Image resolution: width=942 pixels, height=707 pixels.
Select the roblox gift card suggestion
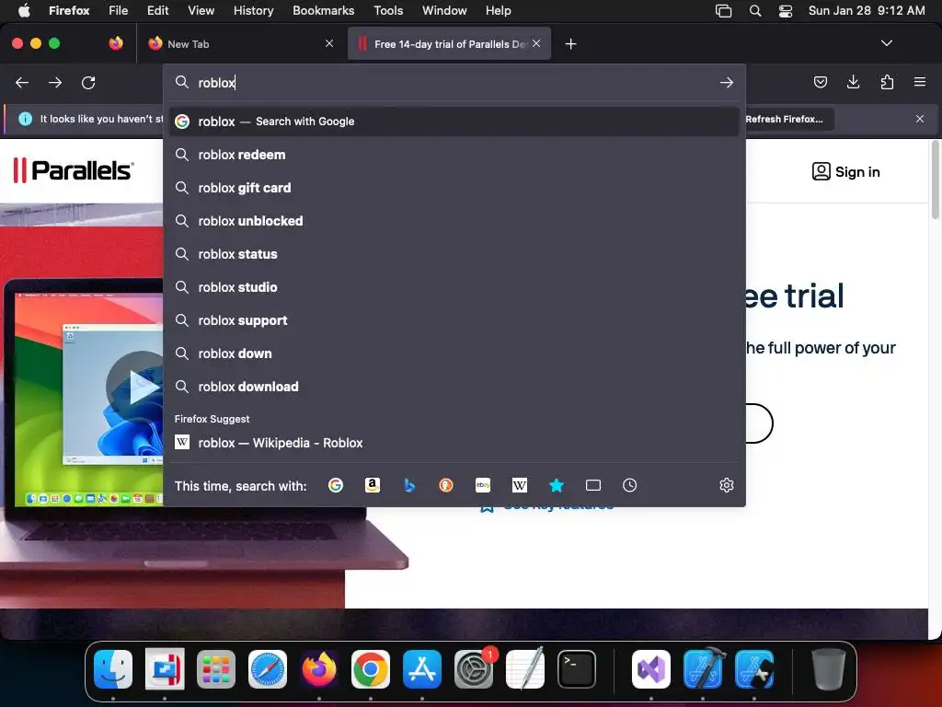click(454, 188)
